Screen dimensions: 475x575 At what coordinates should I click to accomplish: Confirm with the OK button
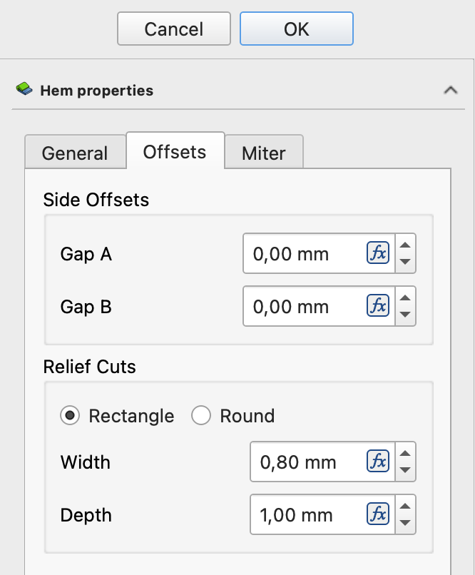[296, 29]
